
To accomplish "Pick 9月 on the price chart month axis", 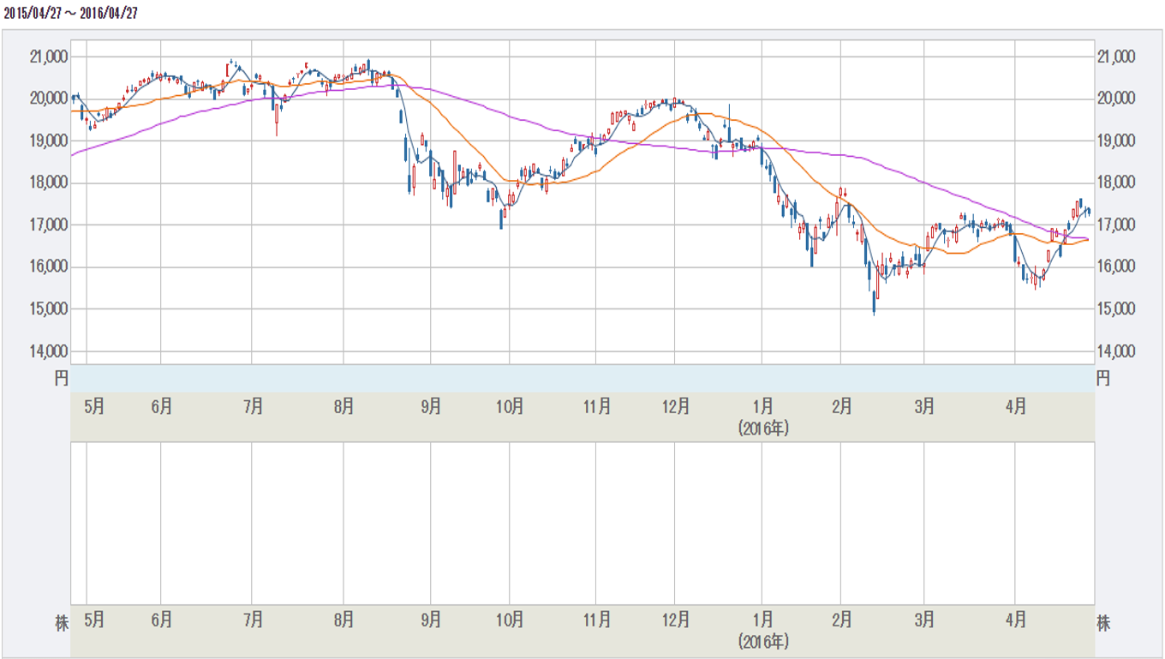I will pyautogui.click(x=431, y=407).
